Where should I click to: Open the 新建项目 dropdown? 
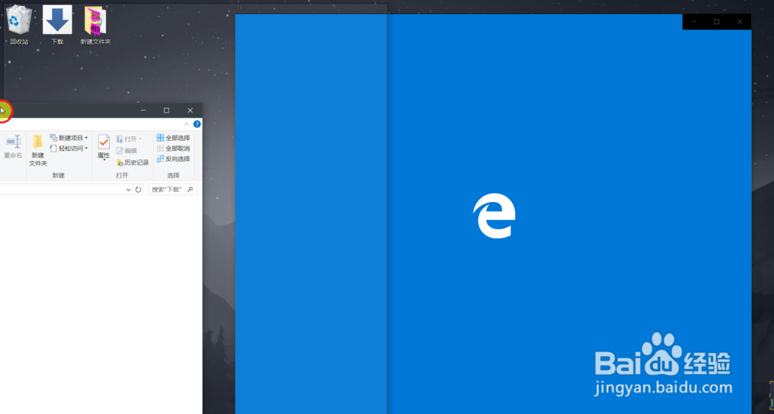tap(69, 138)
